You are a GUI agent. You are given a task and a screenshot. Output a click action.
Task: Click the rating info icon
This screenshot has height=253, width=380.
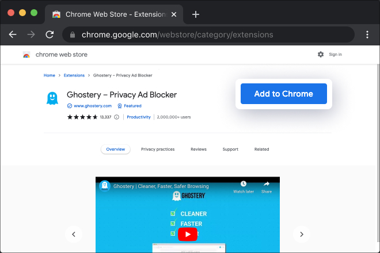pos(116,117)
